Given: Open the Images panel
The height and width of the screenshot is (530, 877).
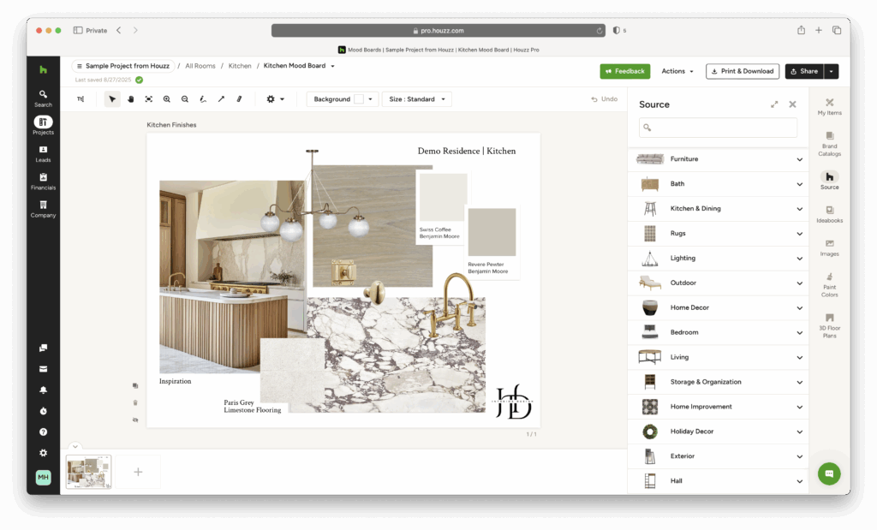Looking at the screenshot, I should point(829,248).
